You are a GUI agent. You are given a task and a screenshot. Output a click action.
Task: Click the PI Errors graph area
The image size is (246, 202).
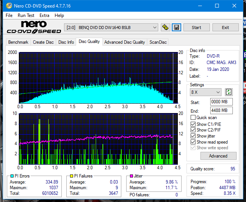pyautogui.click(x=98, y=78)
